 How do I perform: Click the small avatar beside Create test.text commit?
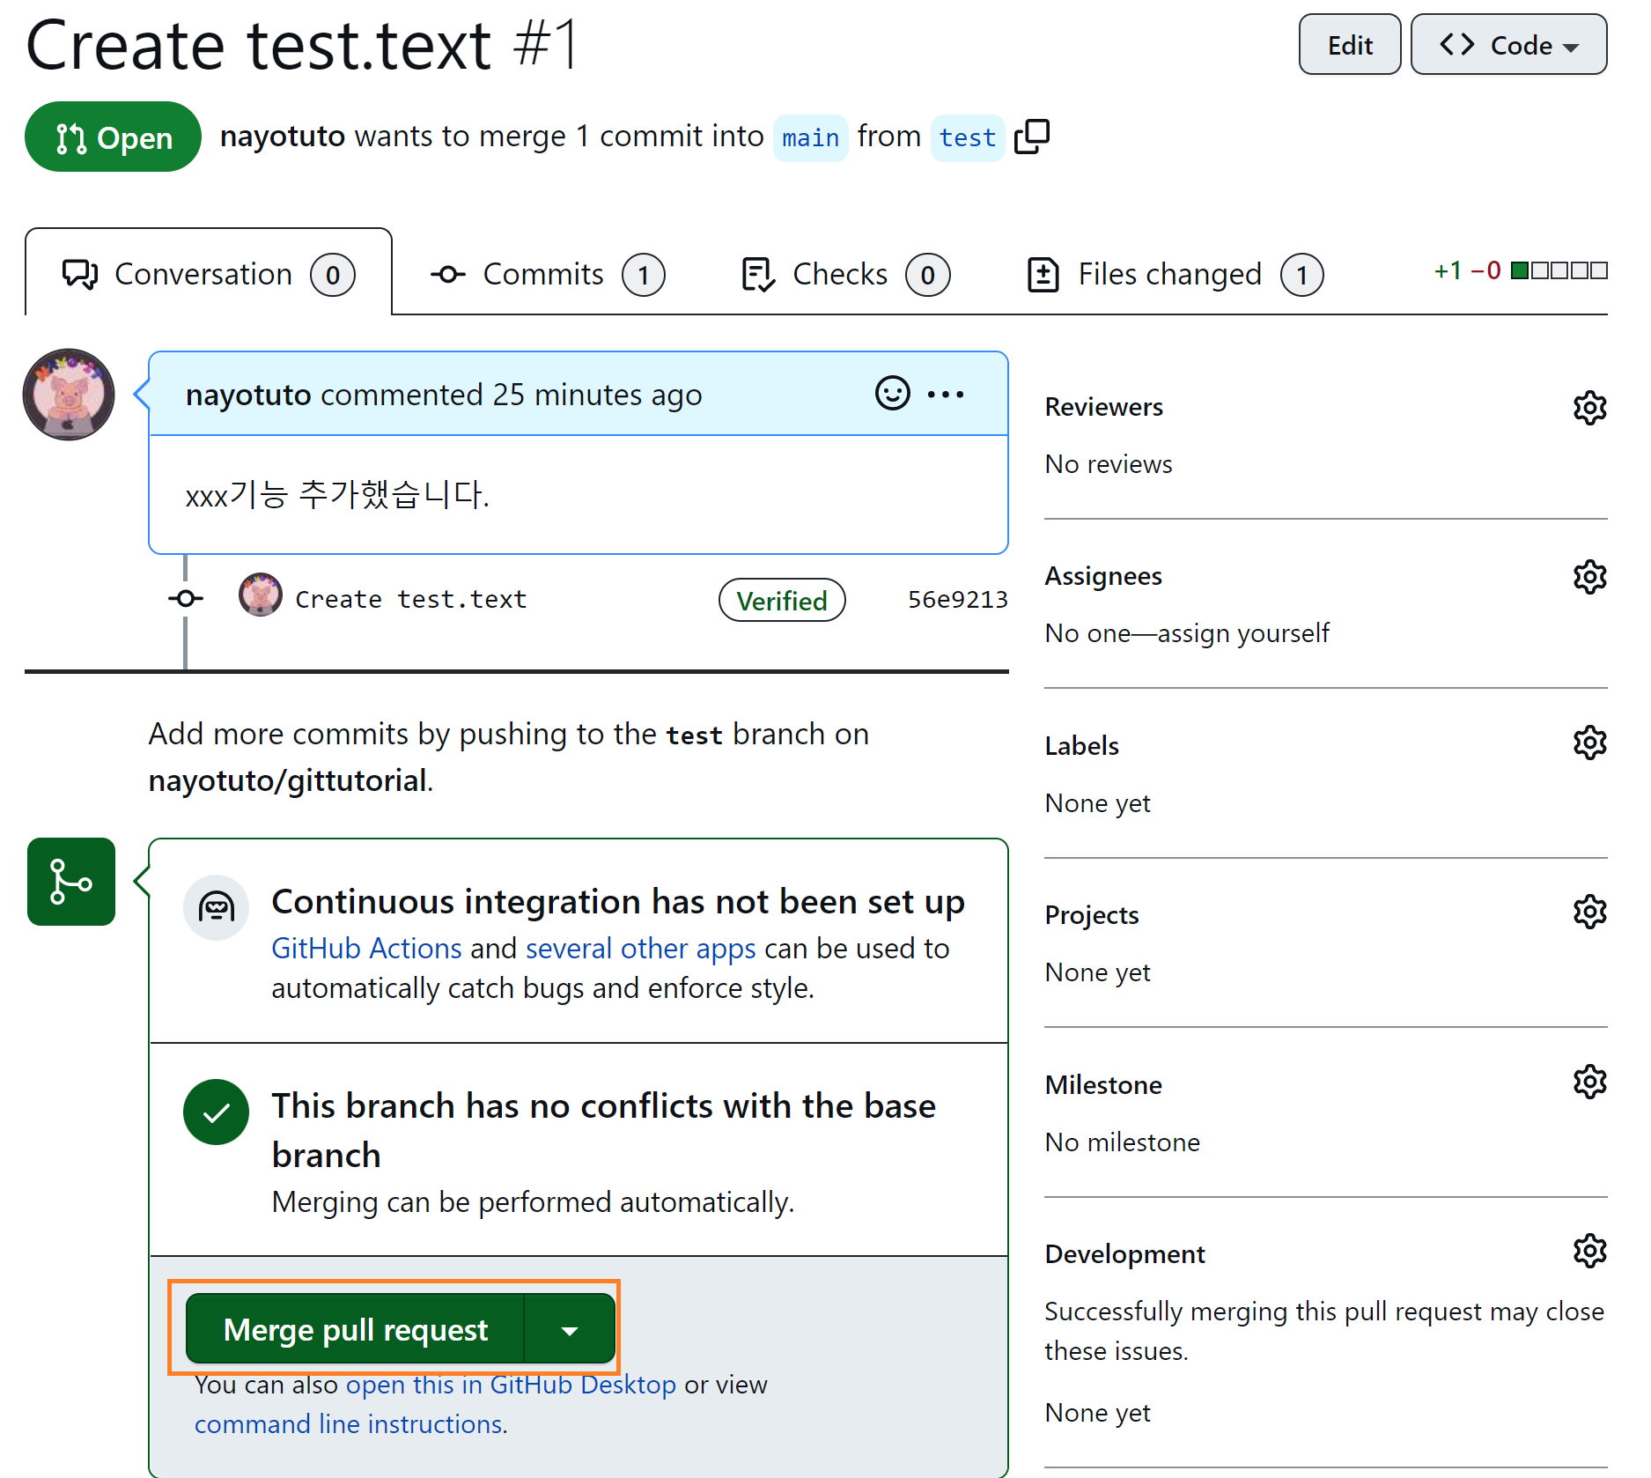[260, 595]
